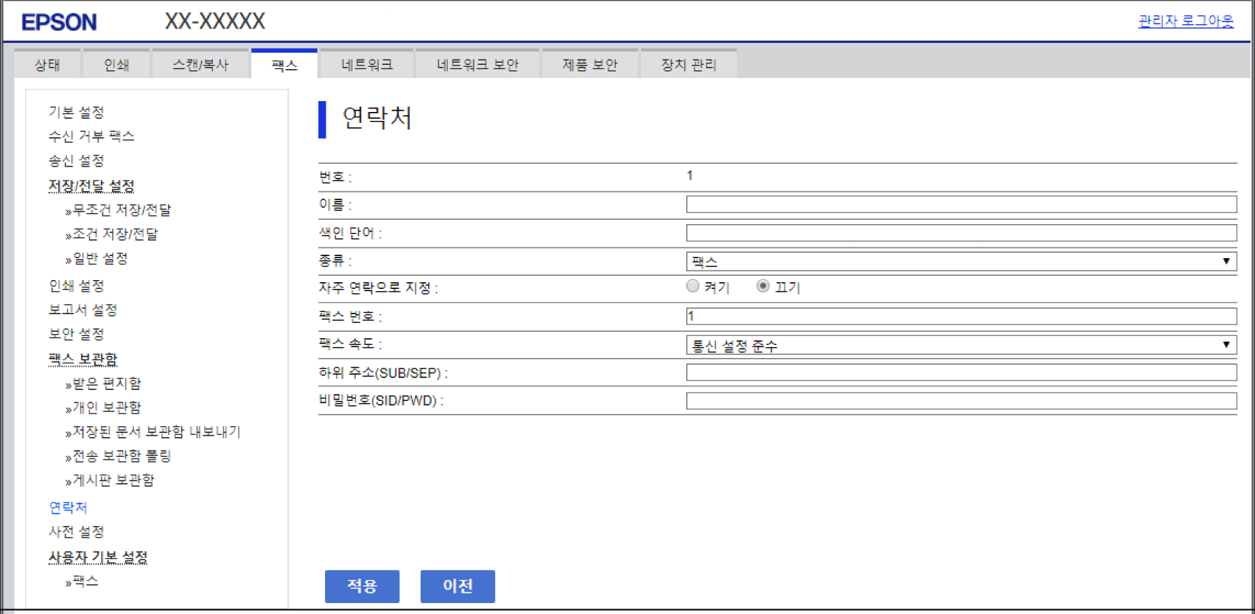Screen dimensions: 1255x614
Task: Select the 켜기 radio button
Action: coord(692,287)
